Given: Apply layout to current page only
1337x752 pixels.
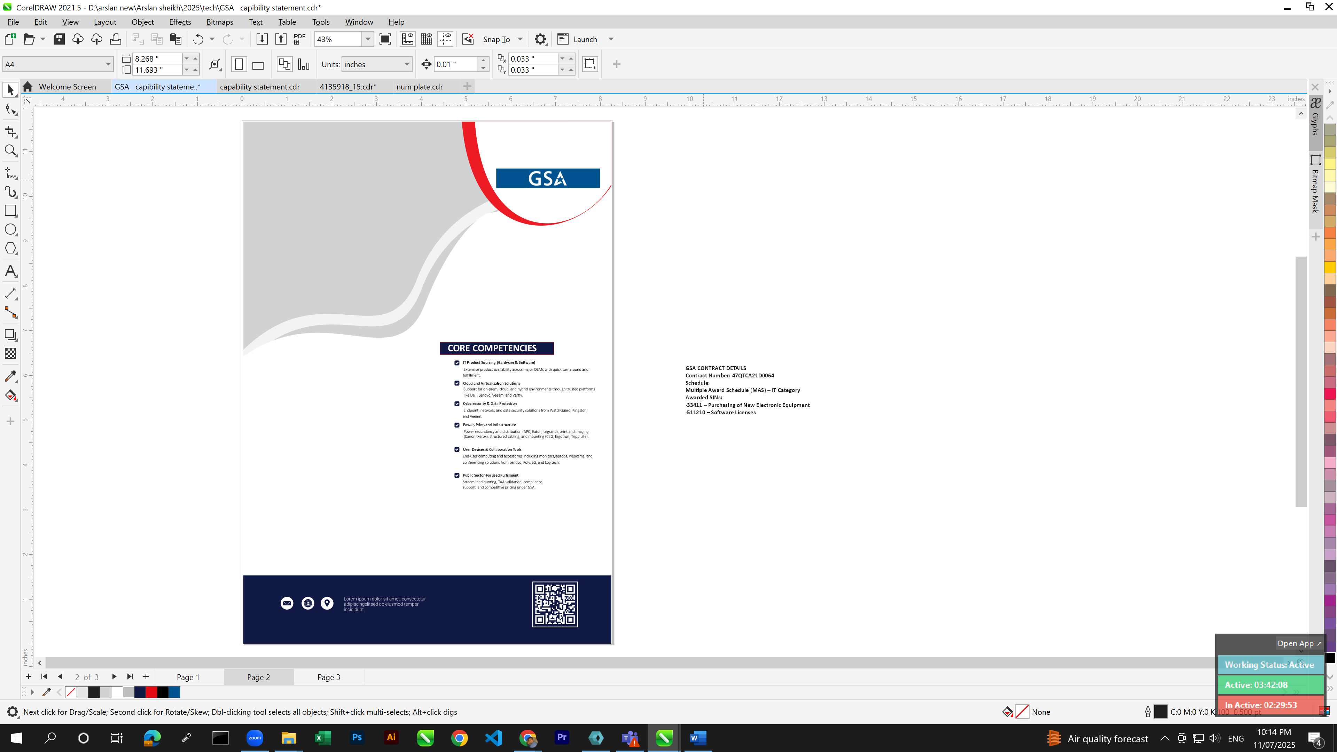Looking at the screenshot, I should point(304,64).
